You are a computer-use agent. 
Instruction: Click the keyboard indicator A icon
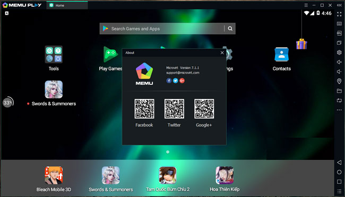pos(7,13)
